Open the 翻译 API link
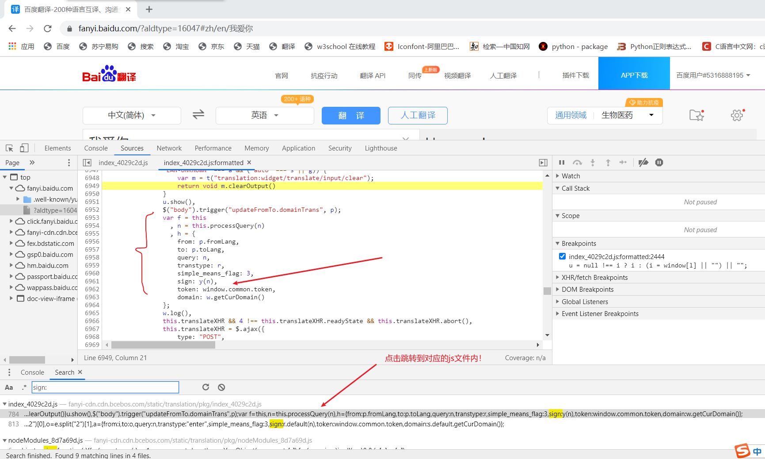Screen dimensions: 765x459 tap(373, 76)
